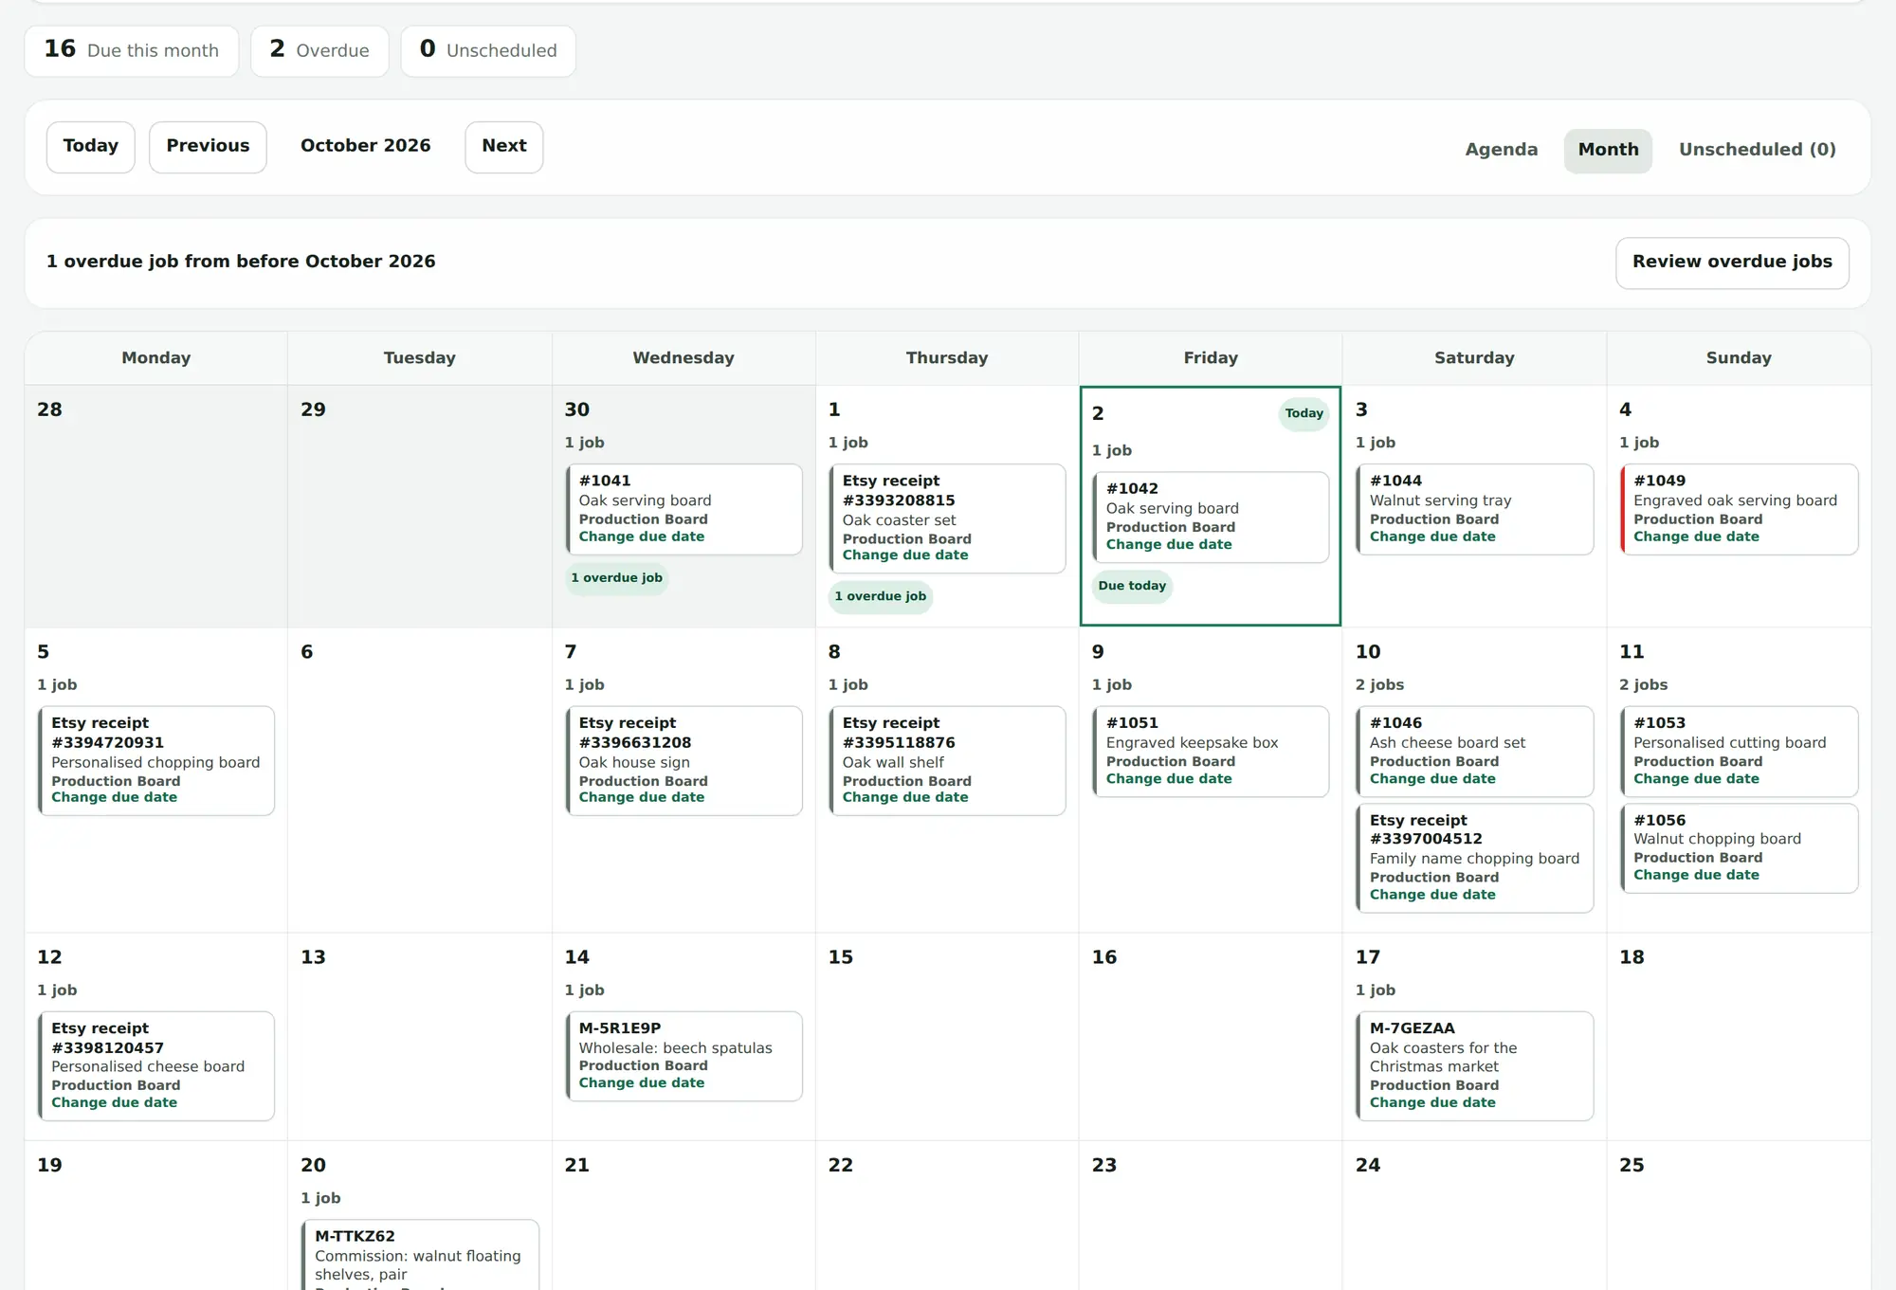Screen dimensions: 1896x1290
Task: Click the Walnut chopping board text
Action: (x=1717, y=839)
